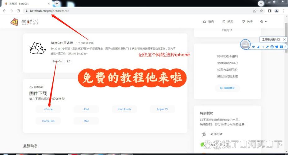Toggle the 中 Chinese input mode icon

[254, 47]
